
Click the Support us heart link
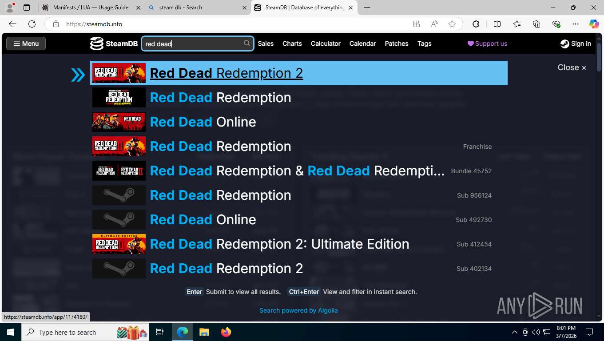487,44
